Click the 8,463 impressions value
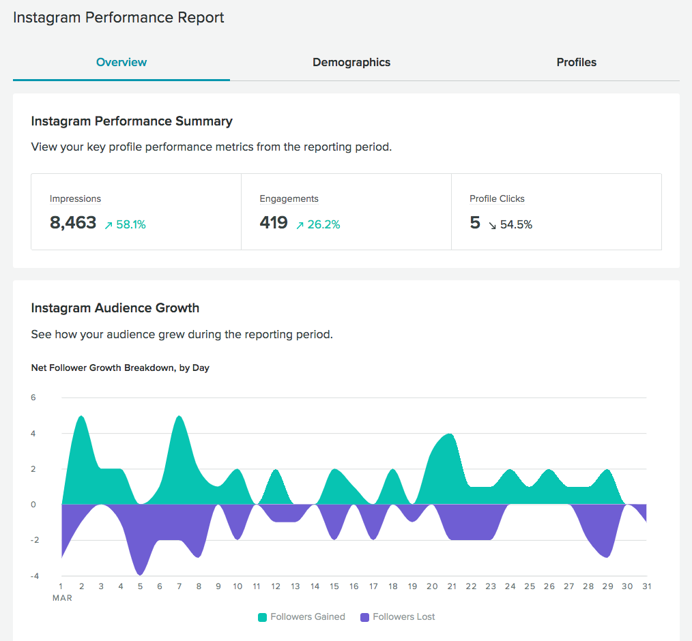Image resolution: width=692 pixels, height=641 pixels. click(x=73, y=223)
